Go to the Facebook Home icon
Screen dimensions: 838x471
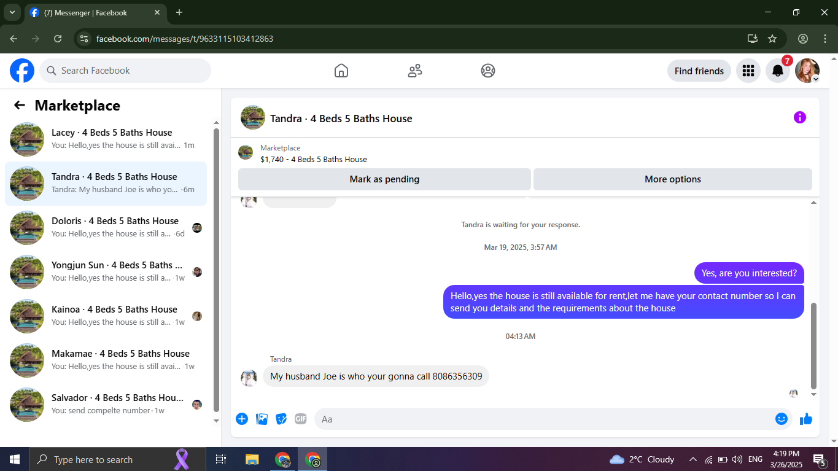tap(341, 71)
